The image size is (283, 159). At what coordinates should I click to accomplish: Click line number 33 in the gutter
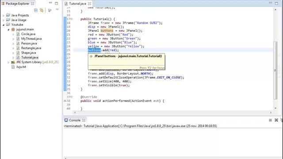pyautogui.click(x=69, y=81)
